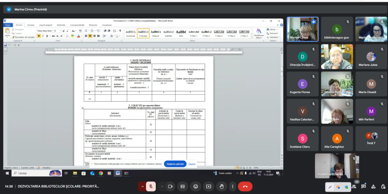Expand the styles gallery more arrow
Screen dimensions: 388x194
click(x=252, y=37)
